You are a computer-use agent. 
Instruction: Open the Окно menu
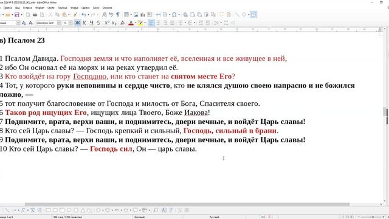(x=96, y=8)
